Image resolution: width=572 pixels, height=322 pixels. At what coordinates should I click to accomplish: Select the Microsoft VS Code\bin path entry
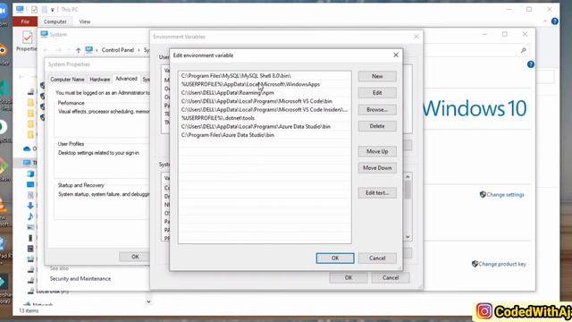point(265,101)
